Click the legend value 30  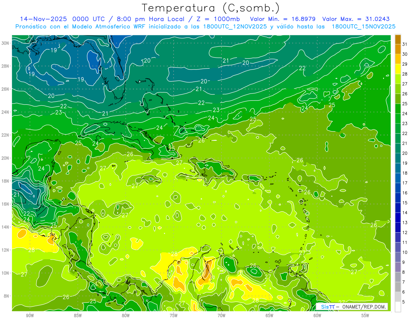[405, 54]
